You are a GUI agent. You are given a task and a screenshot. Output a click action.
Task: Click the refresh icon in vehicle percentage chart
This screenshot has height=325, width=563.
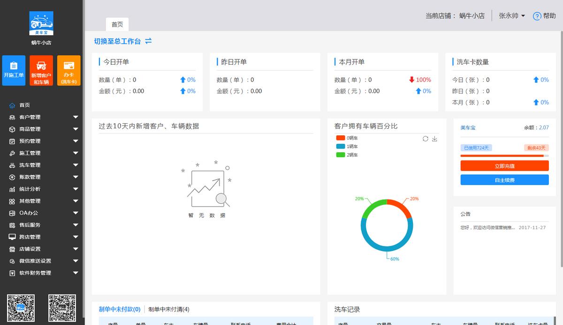426,139
